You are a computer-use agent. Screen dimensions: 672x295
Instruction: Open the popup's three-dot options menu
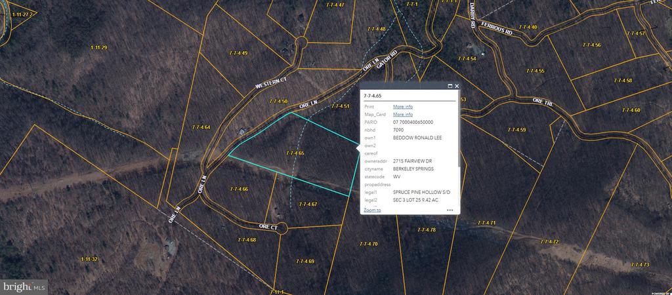pyautogui.click(x=450, y=210)
